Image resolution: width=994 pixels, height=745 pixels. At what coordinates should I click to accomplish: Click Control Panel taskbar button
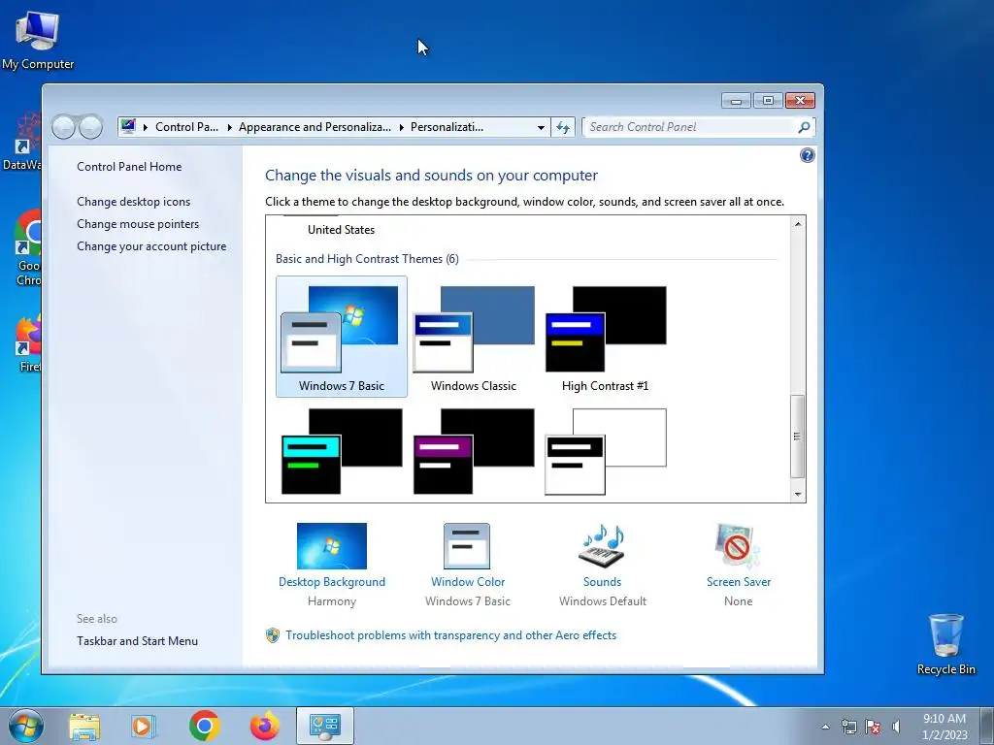coord(325,726)
